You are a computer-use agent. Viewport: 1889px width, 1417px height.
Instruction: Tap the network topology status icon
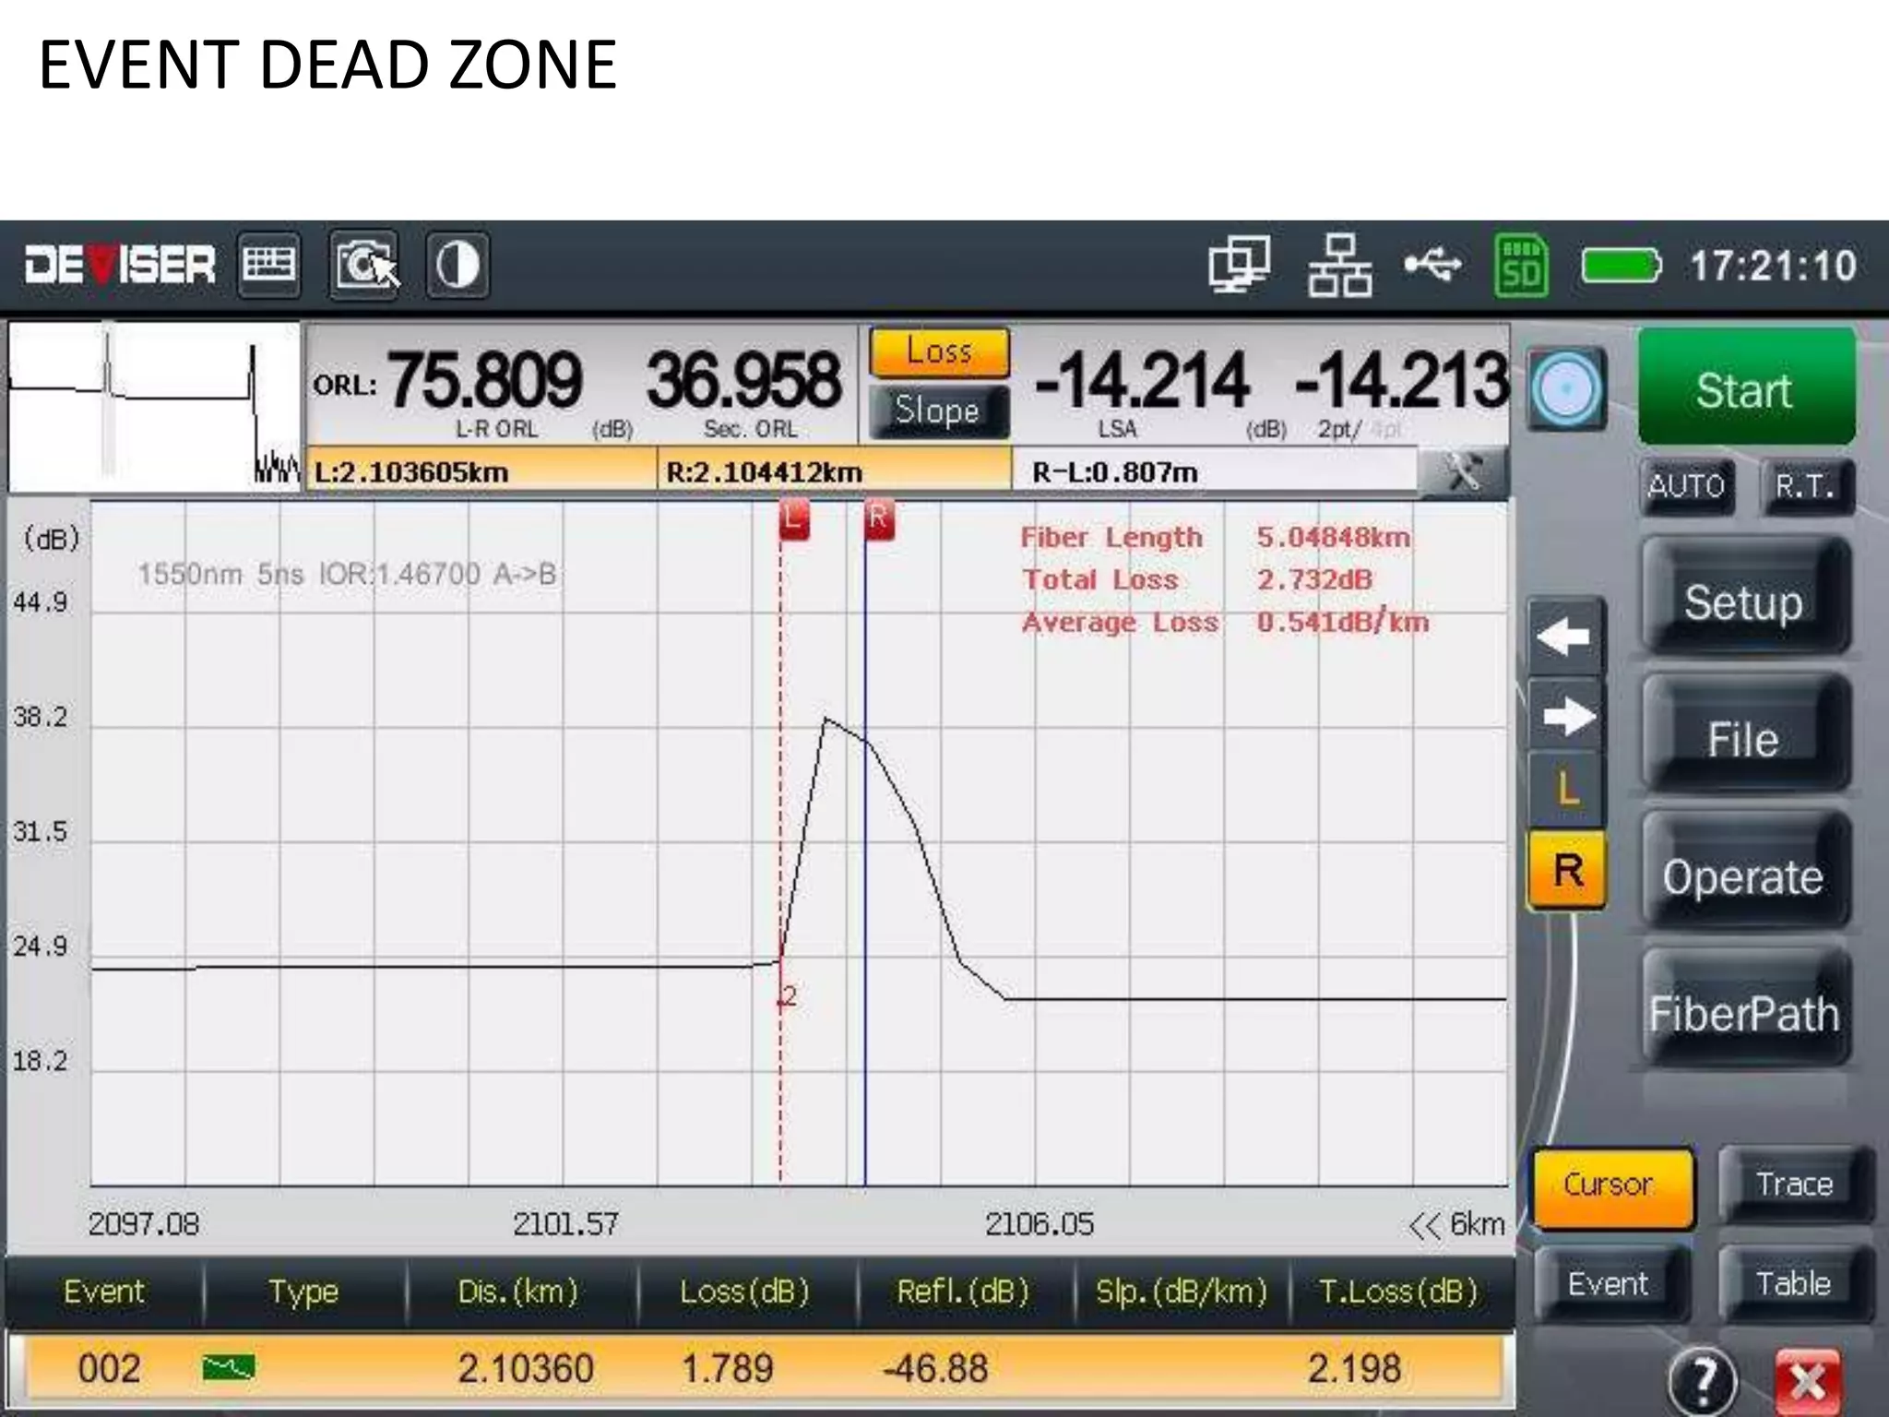[x=1339, y=265]
